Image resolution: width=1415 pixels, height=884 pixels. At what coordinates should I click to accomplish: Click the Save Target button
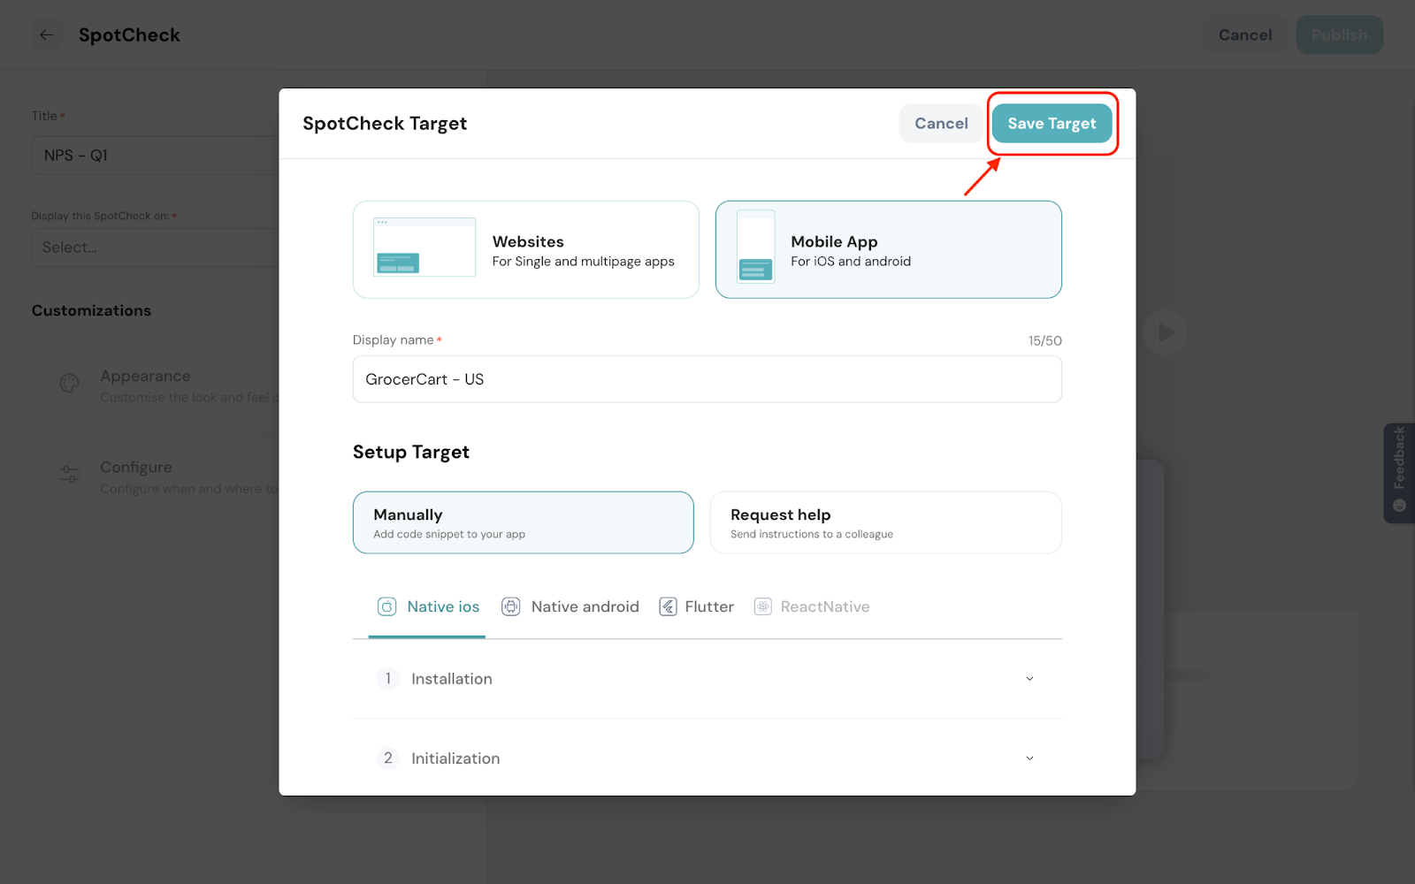point(1052,124)
